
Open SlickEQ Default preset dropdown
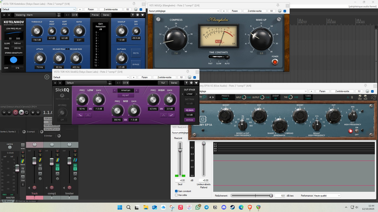[92, 77]
